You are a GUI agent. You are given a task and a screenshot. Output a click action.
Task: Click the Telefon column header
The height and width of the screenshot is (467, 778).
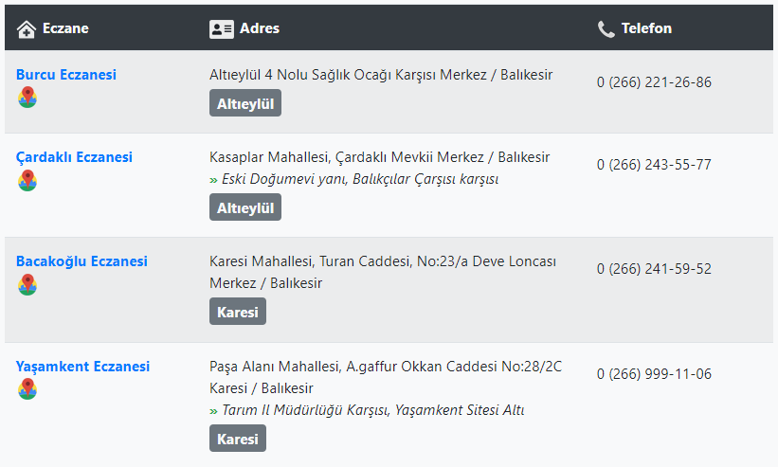point(646,28)
